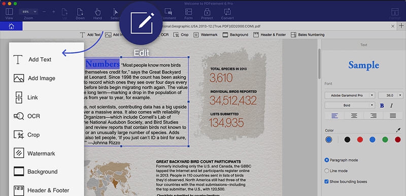This screenshot has height=196, width=406.
Task: Click the large Edit pencil icon
Action: [142, 23]
